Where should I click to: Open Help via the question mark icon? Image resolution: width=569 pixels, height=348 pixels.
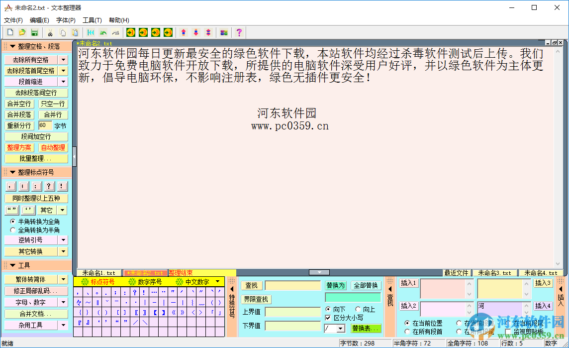239,32
